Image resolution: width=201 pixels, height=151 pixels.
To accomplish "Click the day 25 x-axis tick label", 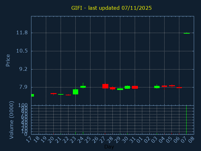I will tap(88, 140).
